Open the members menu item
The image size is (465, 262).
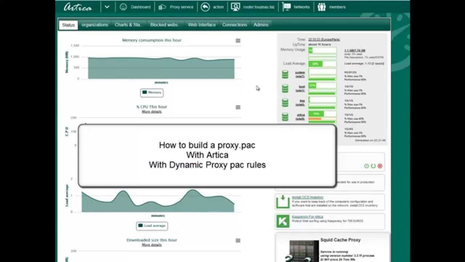click(337, 7)
